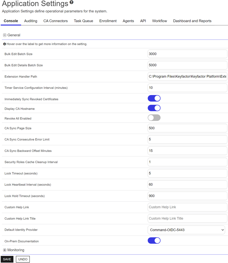Viewport: 228px width, 263px height.
Task: Turn off On-Prem Documentation toggle
Action: 154,241
